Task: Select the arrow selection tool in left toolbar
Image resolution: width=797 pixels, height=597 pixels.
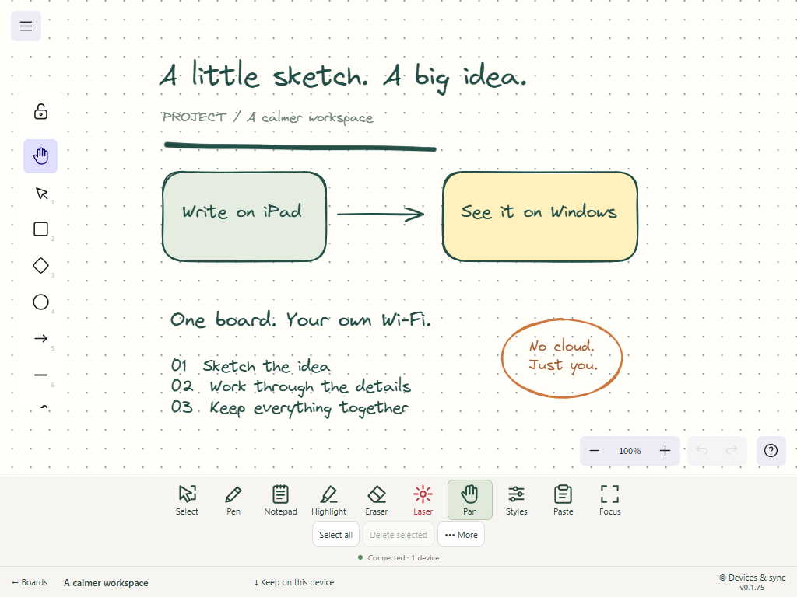Action: coord(40,194)
